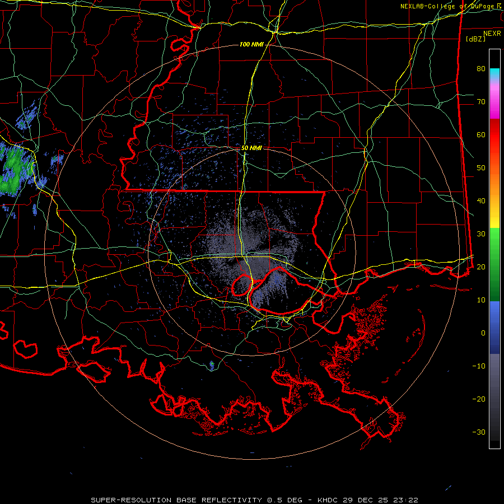Image resolution: width=504 pixels, height=504 pixels.
Task: Click the small isolated echo near the southern coast
Action: (x=212, y=365)
